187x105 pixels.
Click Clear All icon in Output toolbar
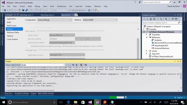point(81,65)
